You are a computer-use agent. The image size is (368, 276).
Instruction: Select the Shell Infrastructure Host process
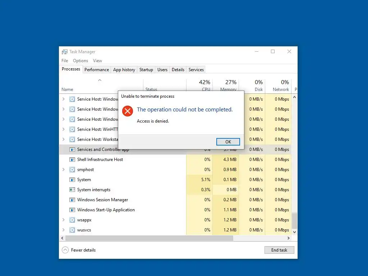(x=175, y=160)
